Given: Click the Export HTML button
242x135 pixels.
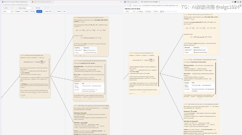Looking at the screenshot, I should point(48,11).
